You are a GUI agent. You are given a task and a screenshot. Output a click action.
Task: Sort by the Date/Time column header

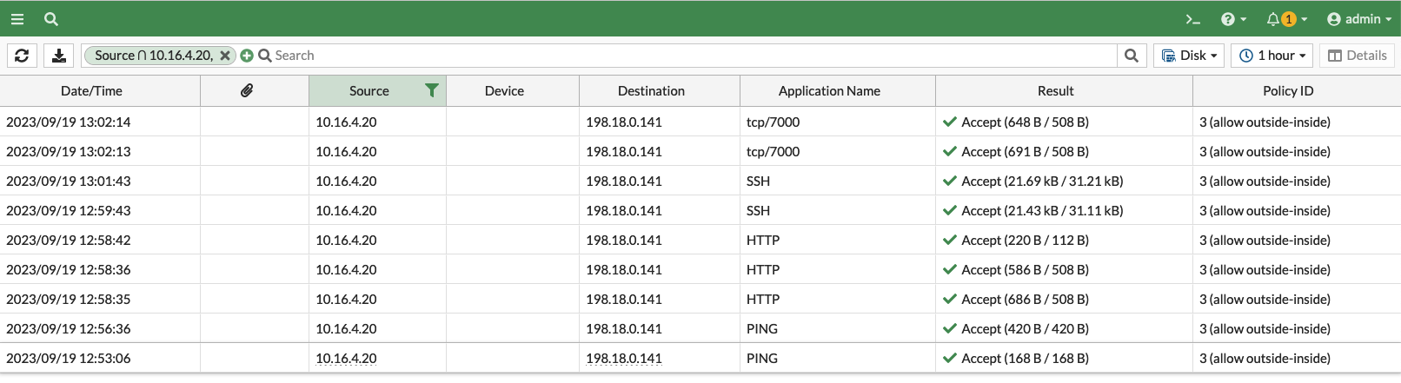coord(91,91)
